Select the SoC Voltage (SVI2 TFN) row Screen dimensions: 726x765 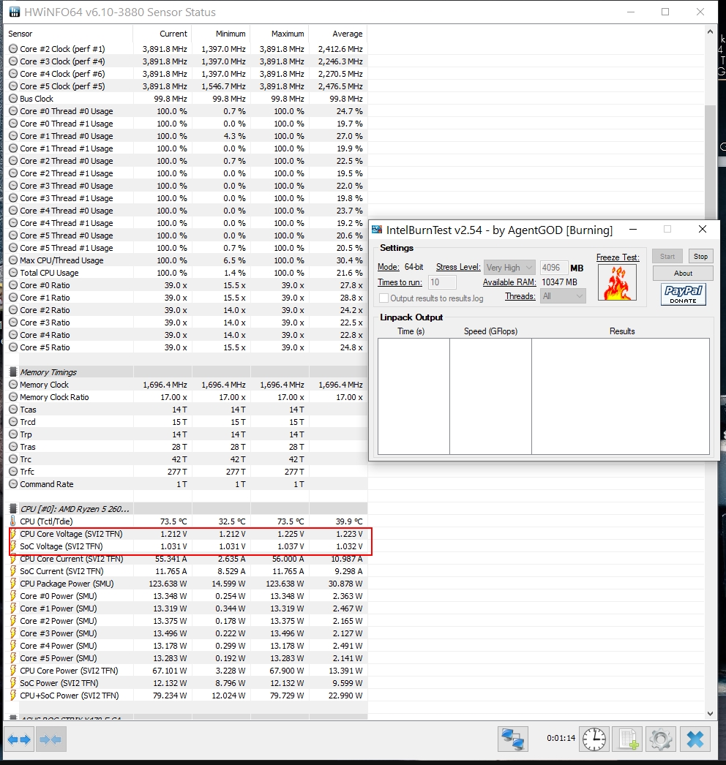(186, 546)
